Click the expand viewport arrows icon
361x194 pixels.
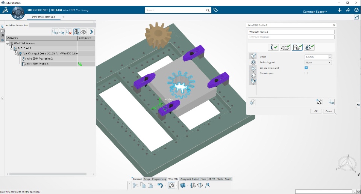point(356,17)
